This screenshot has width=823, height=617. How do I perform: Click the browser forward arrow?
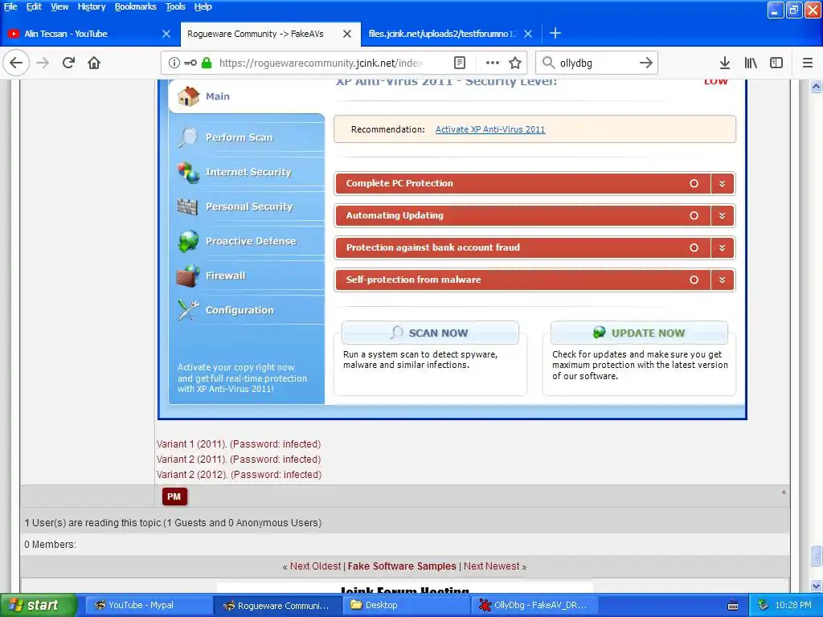43,63
